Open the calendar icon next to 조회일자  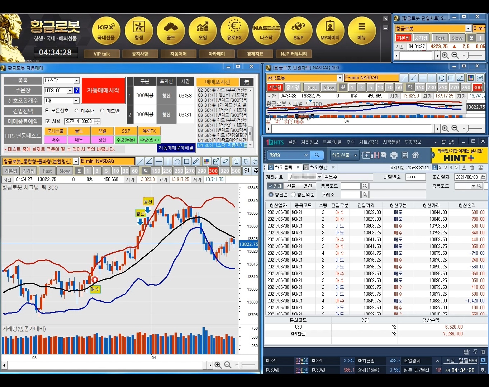tap(483, 177)
